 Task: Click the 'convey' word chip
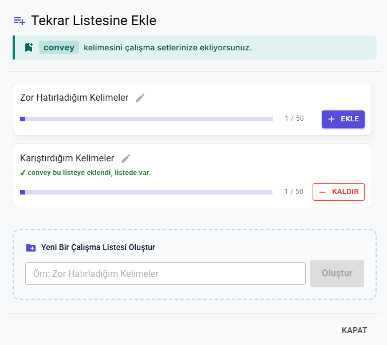tap(59, 47)
